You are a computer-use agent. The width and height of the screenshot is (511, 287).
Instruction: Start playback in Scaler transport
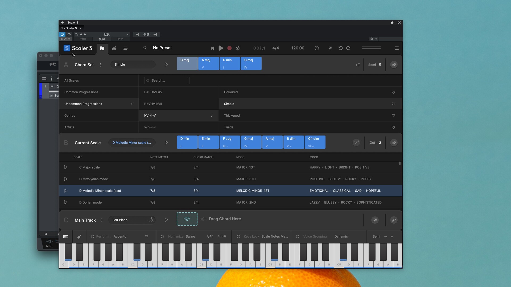tap(221, 48)
